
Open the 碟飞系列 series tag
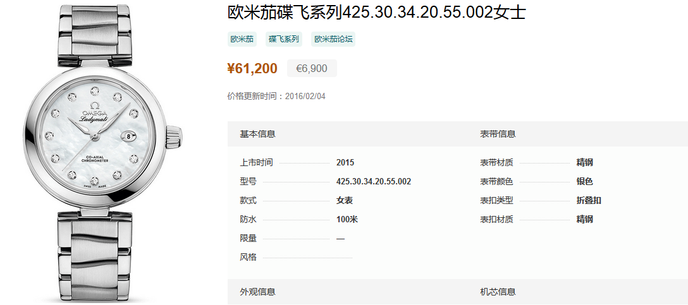point(283,39)
